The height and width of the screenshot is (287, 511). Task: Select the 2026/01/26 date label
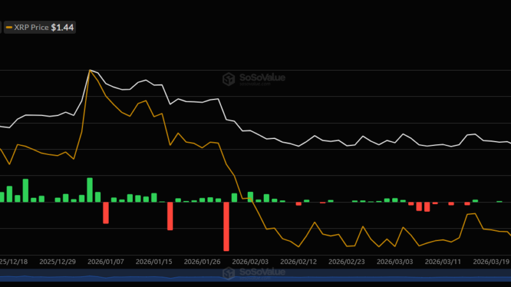(x=202, y=261)
